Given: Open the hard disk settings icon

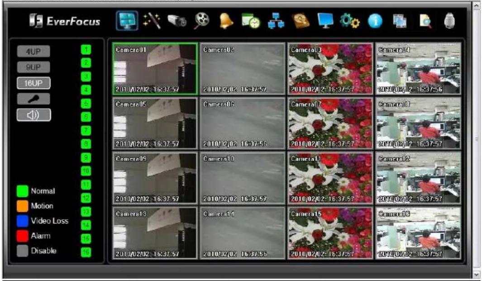Looking at the screenshot, I should click(301, 21).
